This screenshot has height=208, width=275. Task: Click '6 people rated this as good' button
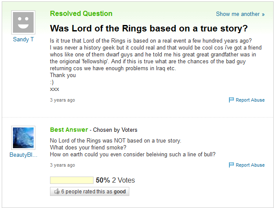pos(90,191)
